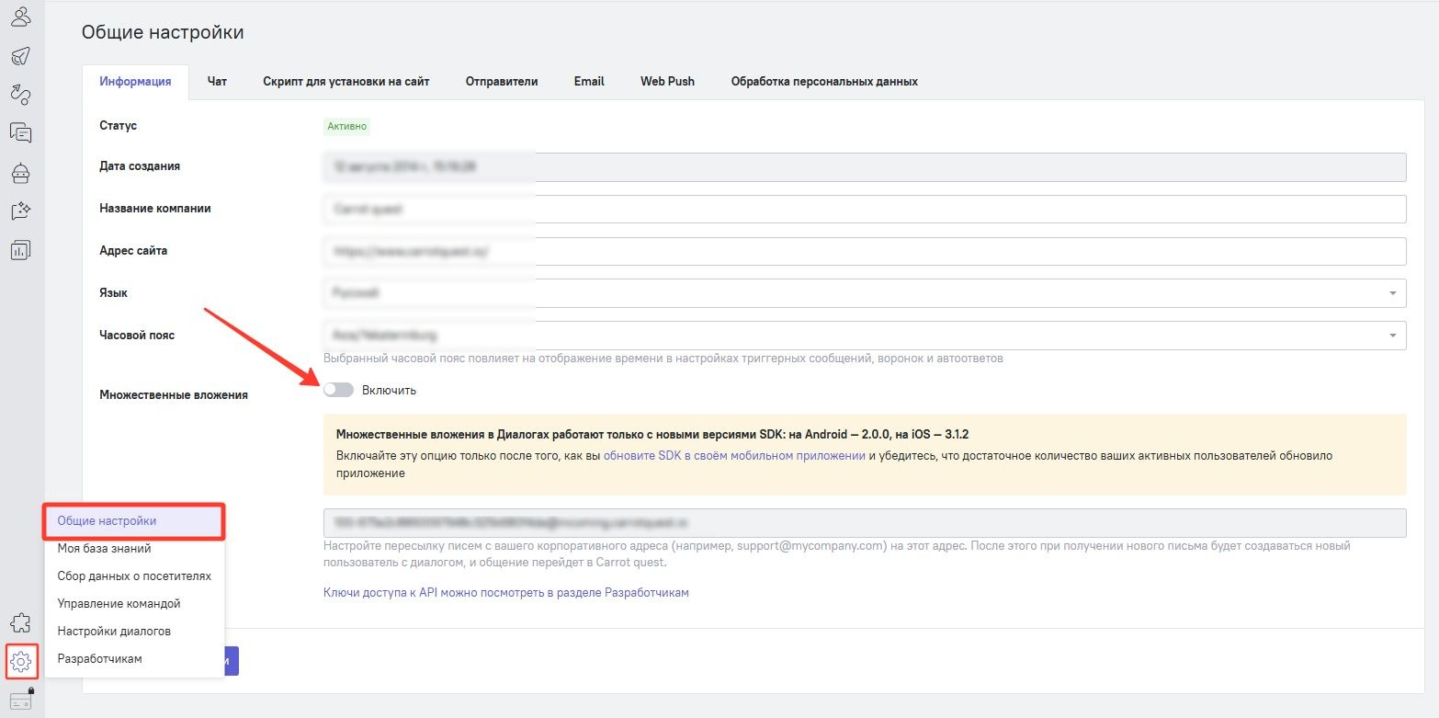1439x718 pixels.
Task: Select Управление командой menu item
Action: tap(119, 603)
